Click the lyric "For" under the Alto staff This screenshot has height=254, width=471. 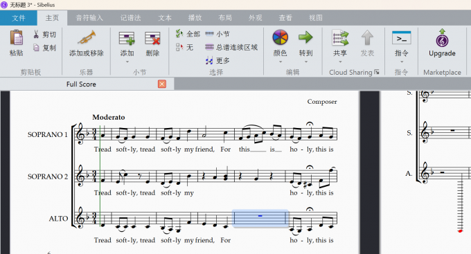point(226,240)
